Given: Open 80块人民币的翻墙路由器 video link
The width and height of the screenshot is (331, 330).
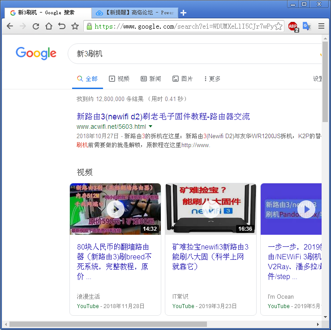Looking at the screenshot, I should point(114,262).
